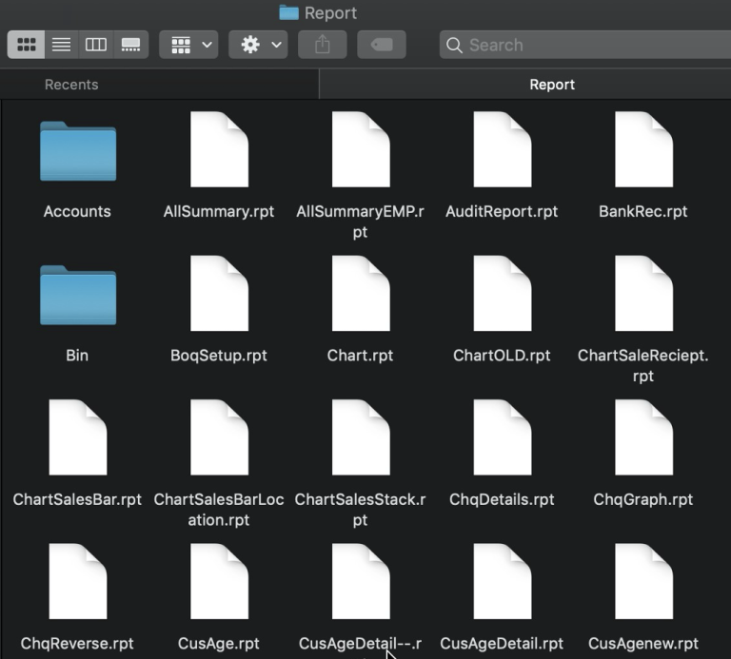Click the AllSummary.rpt file name

(219, 212)
